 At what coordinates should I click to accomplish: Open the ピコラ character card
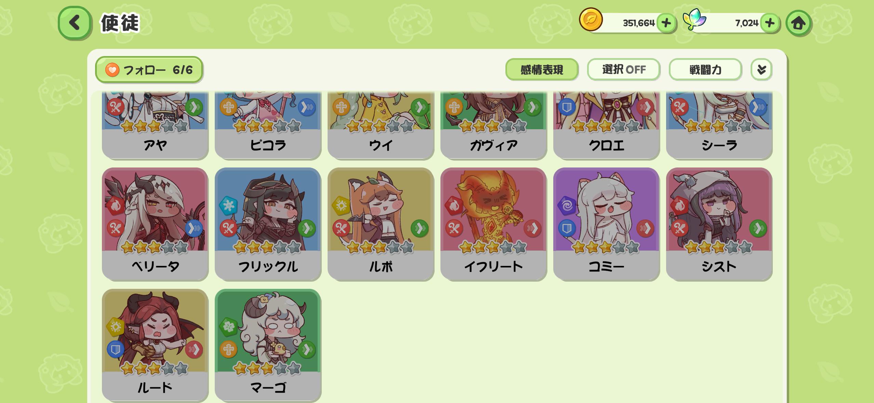pos(268,125)
